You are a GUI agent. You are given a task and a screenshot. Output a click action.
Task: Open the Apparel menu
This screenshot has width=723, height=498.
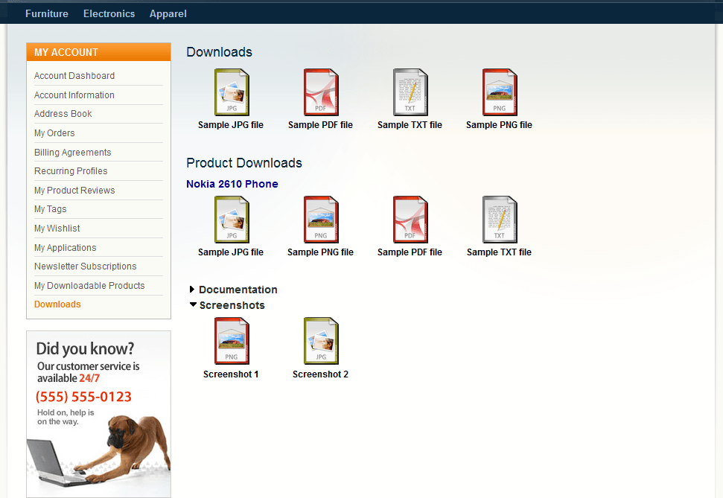tap(168, 13)
